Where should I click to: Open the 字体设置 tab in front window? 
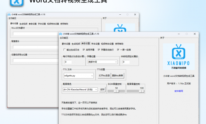(95, 44)
